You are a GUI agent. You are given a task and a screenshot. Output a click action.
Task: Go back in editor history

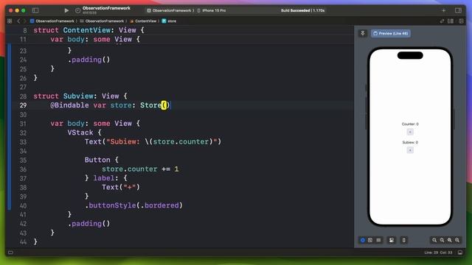18,21
